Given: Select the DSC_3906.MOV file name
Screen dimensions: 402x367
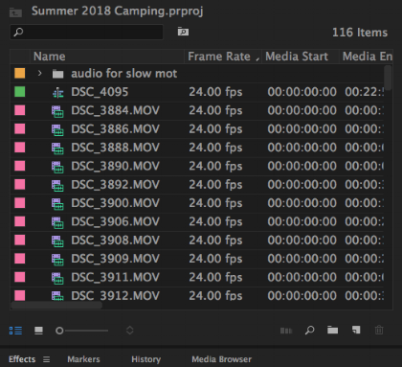Looking at the screenshot, I should (115, 221).
